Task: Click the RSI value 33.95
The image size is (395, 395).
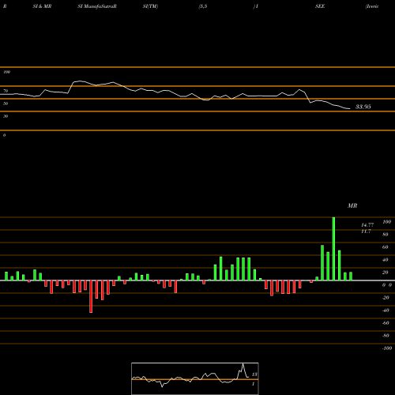Action: [363, 107]
